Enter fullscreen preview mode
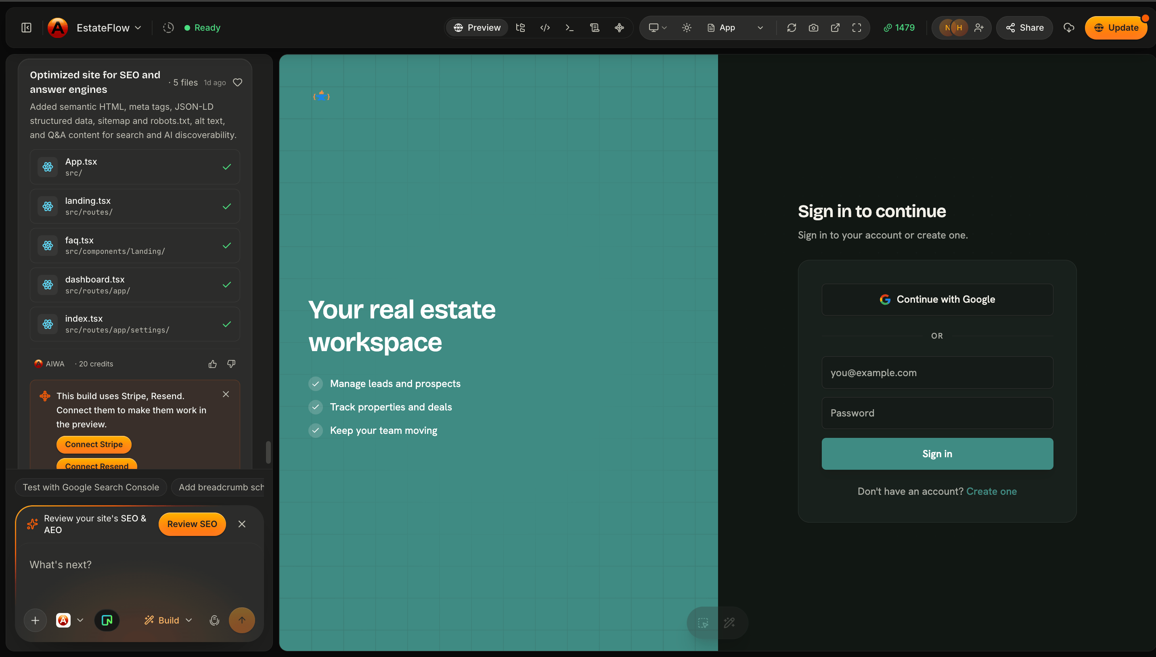The width and height of the screenshot is (1156, 657). (x=857, y=27)
